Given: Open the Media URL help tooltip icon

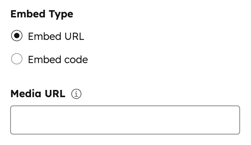Looking at the screenshot, I should pos(76,94).
